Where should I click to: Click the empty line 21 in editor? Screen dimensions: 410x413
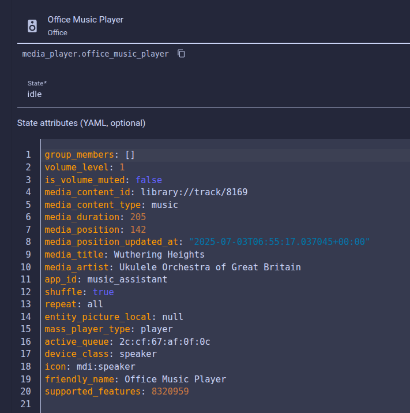point(225,404)
